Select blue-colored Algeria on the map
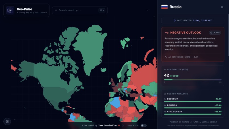This screenshot has width=229, height=129. coord(115,102)
